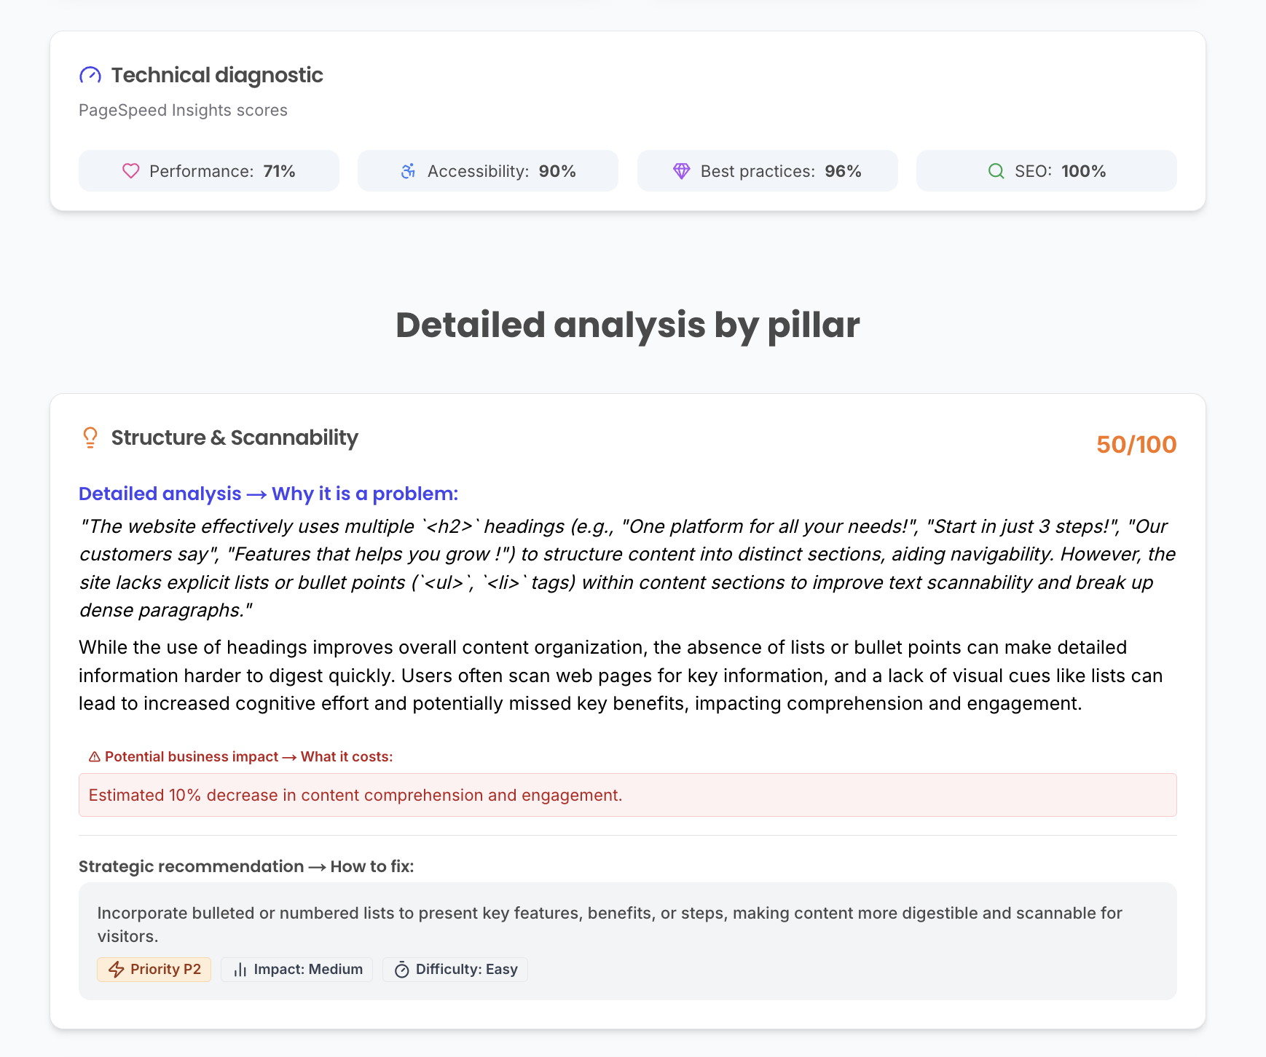Click the lightning bolt in Priority P2
The width and height of the screenshot is (1266, 1057).
pyautogui.click(x=117, y=970)
